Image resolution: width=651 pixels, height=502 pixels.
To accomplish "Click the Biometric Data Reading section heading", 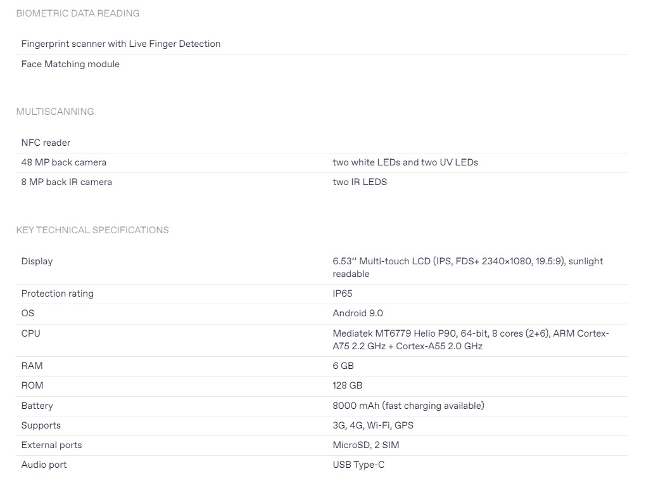I will (78, 13).
